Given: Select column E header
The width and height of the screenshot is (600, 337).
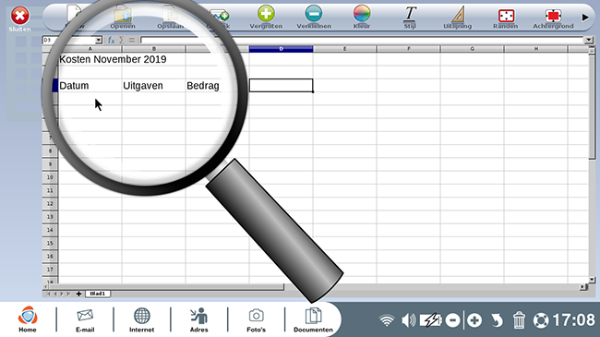Looking at the screenshot, I should pyautogui.click(x=345, y=49).
